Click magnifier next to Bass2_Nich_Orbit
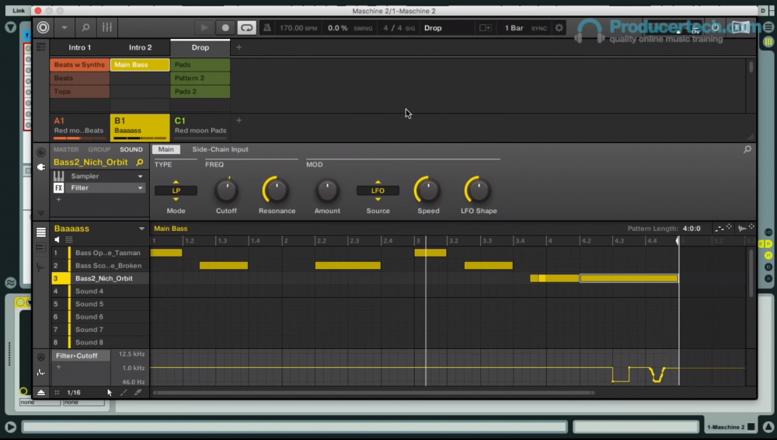This screenshot has height=440, width=777. coord(140,162)
